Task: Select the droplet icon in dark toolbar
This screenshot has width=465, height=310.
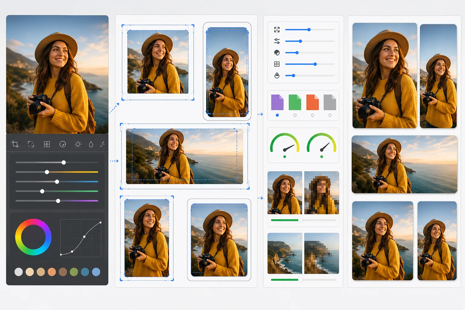Action: pos(91,144)
